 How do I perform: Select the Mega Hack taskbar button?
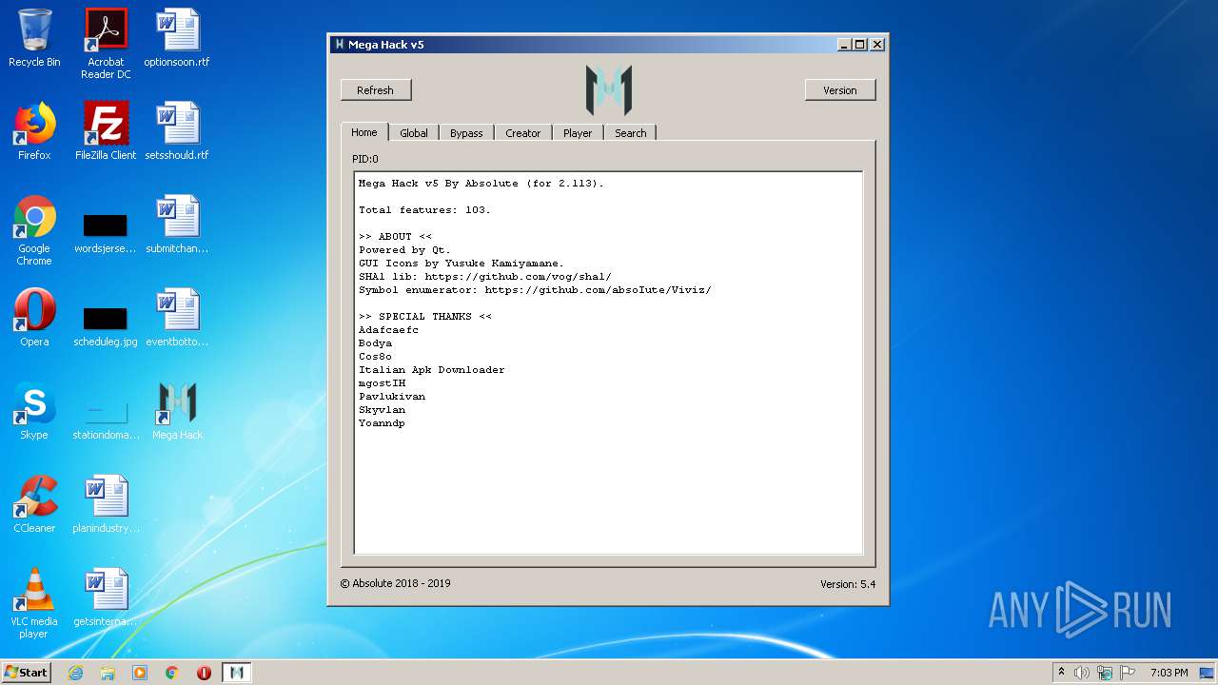[x=237, y=673]
